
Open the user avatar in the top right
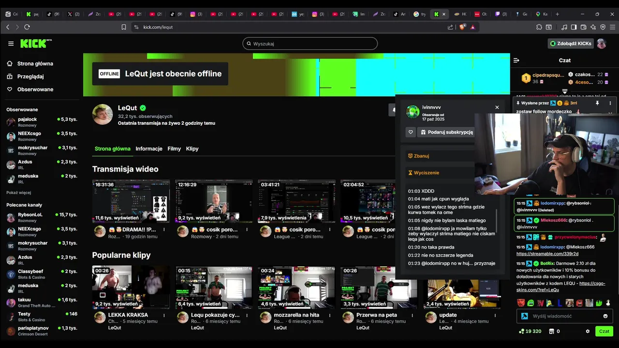pyautogui.click(x=601, y=43)
